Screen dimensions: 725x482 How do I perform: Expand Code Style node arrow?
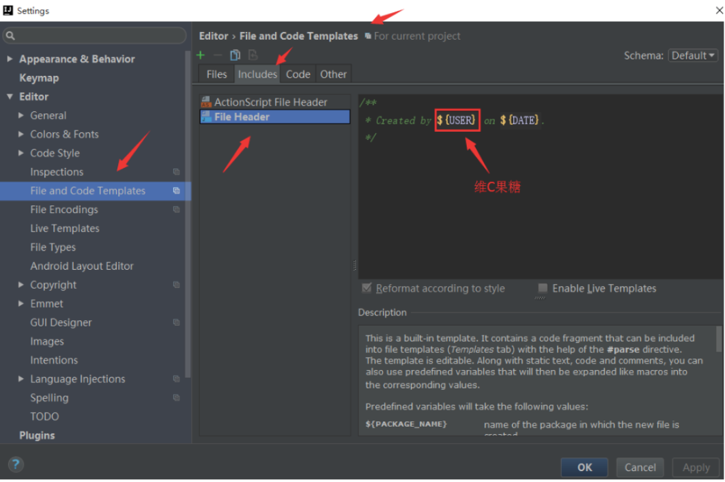[20, 153]
